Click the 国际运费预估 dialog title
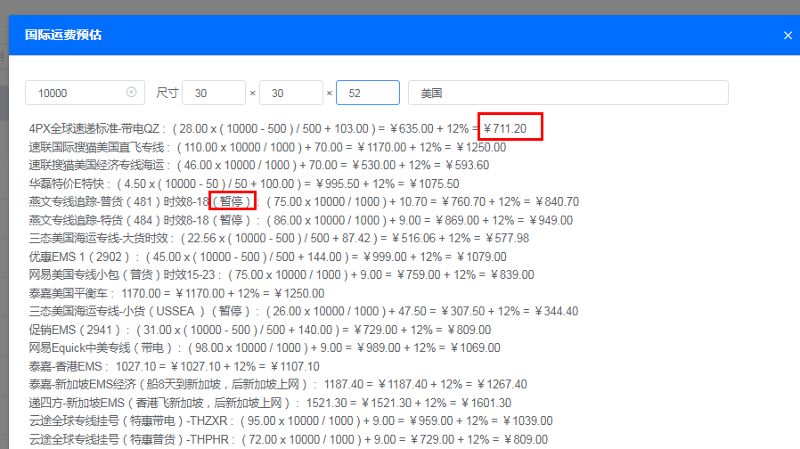Screen dimensions: 800x449 point(63,36)
